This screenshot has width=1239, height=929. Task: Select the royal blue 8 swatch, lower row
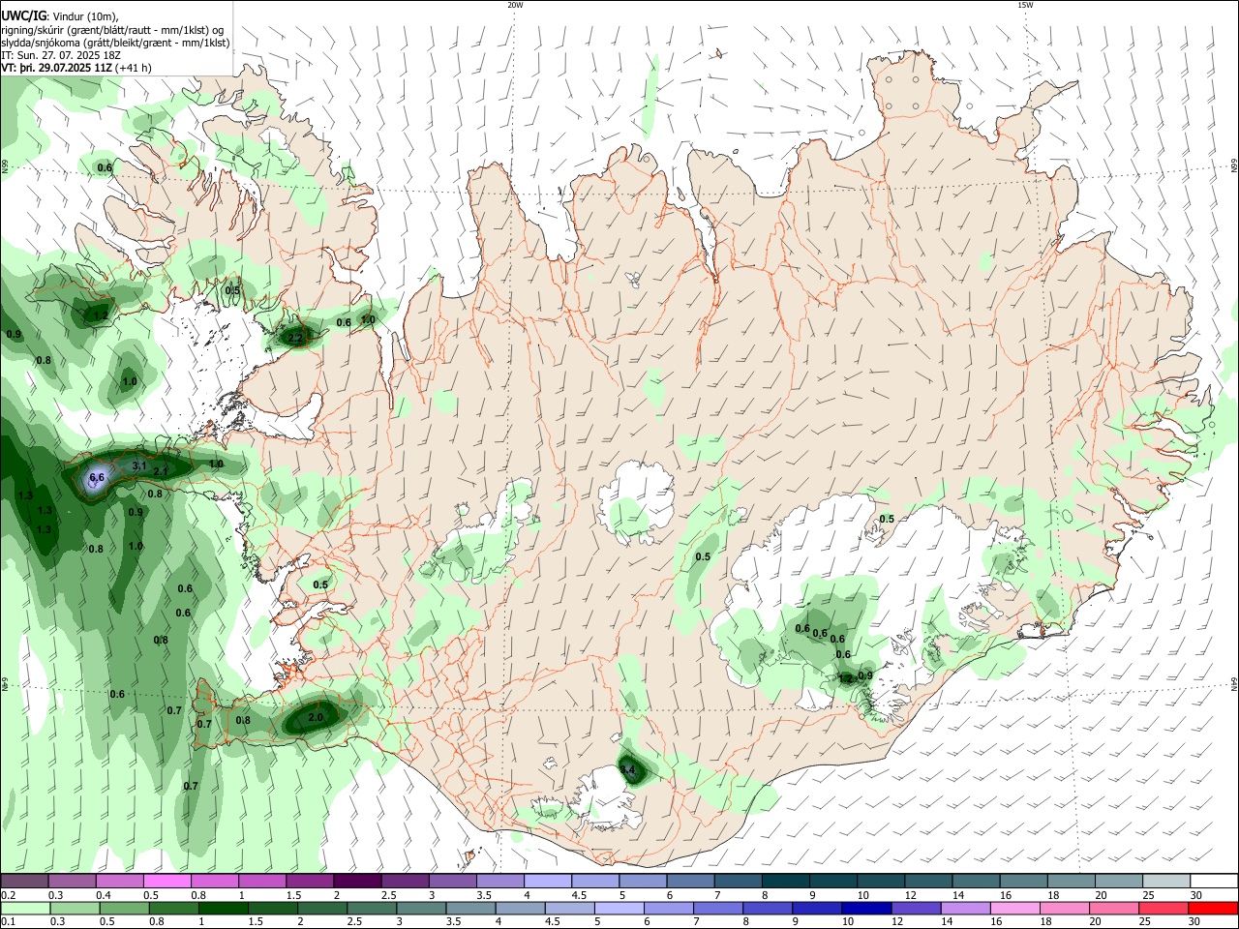click(770, 908)
